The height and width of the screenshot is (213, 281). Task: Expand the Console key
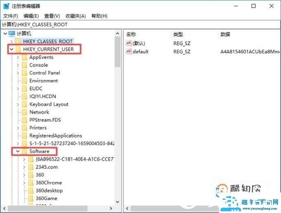coord(18,65)
